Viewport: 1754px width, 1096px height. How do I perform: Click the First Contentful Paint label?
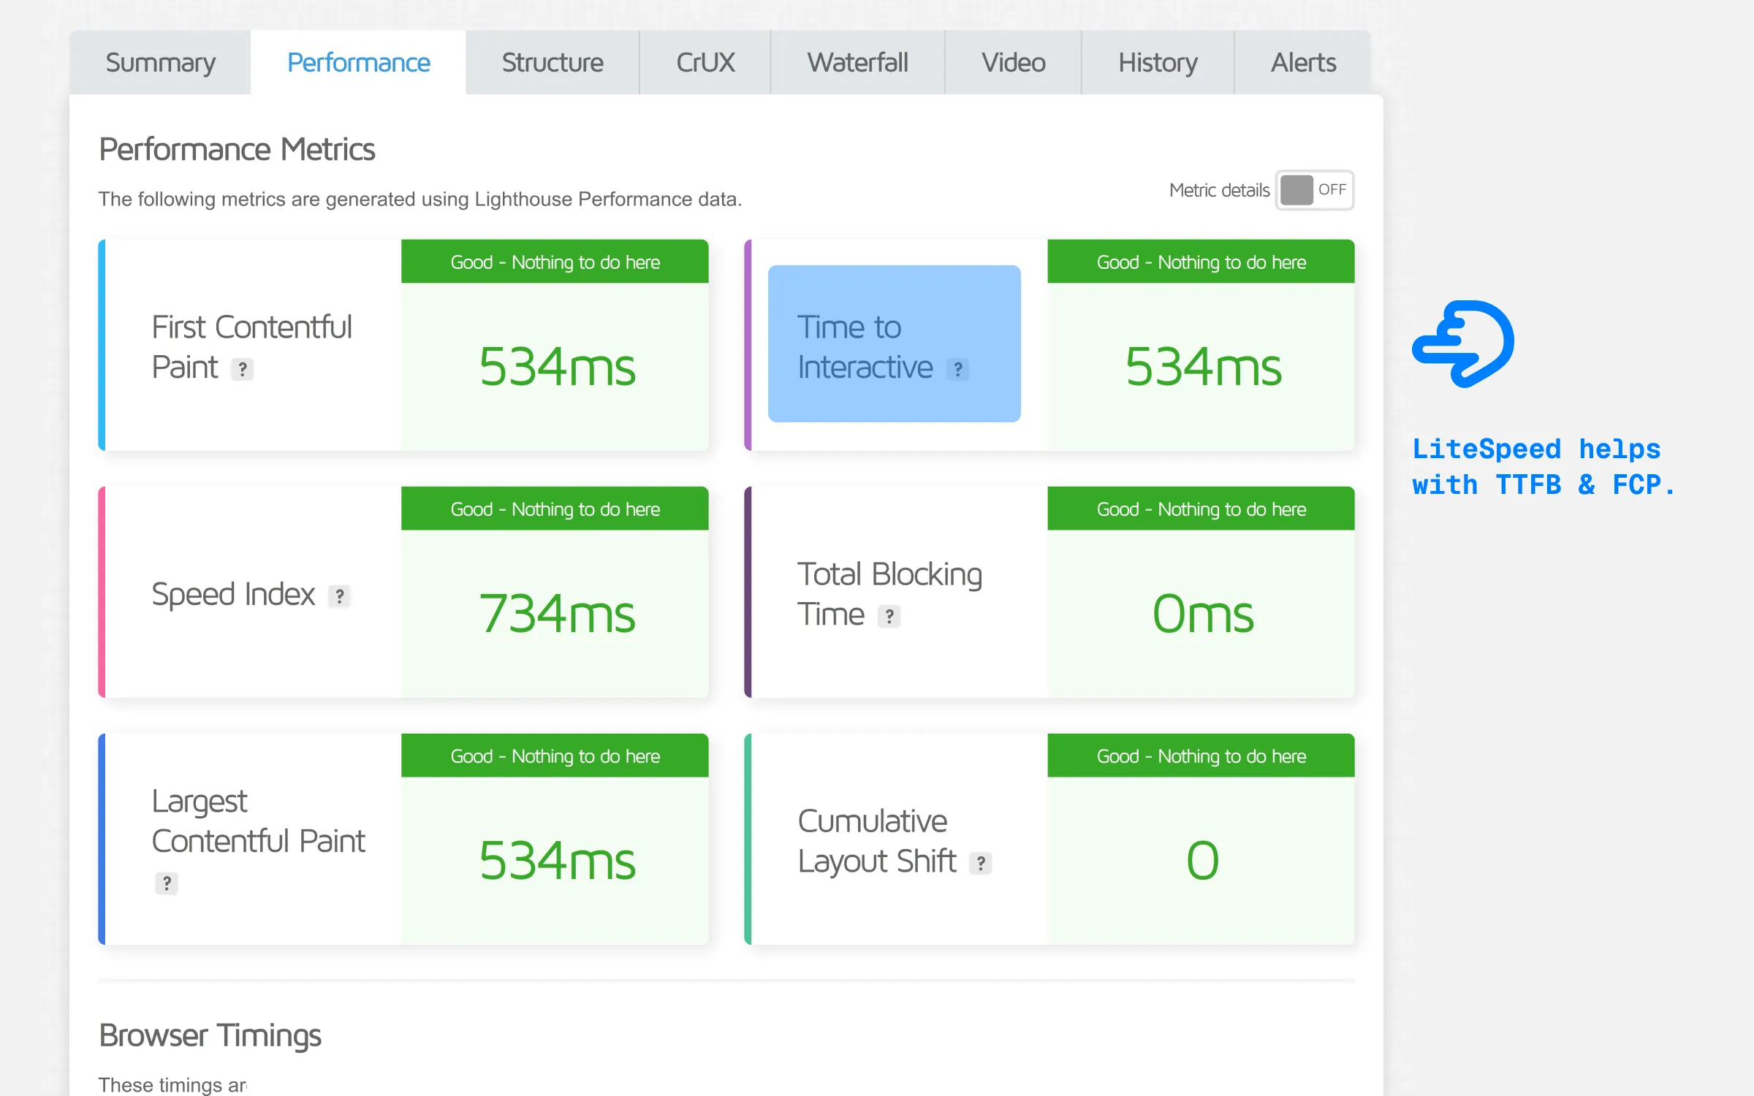pos(251,347)
